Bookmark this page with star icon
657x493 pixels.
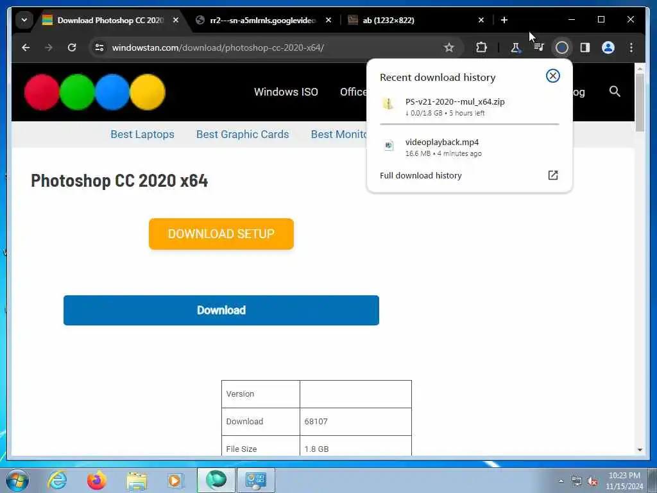449,48
